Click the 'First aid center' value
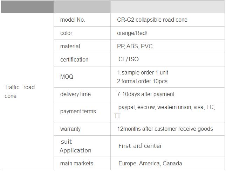Image resolution: width=226 pixels, height=172 pixels. [x=140, y=146]
